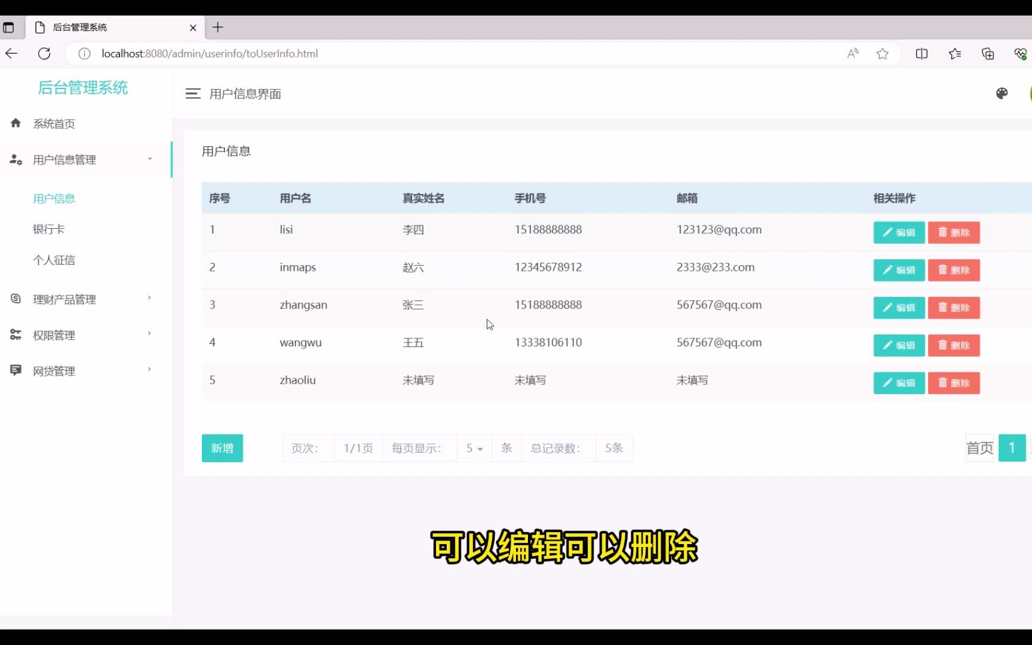Delete user zhangsan
1032x645 pixels.
[954, 308]
